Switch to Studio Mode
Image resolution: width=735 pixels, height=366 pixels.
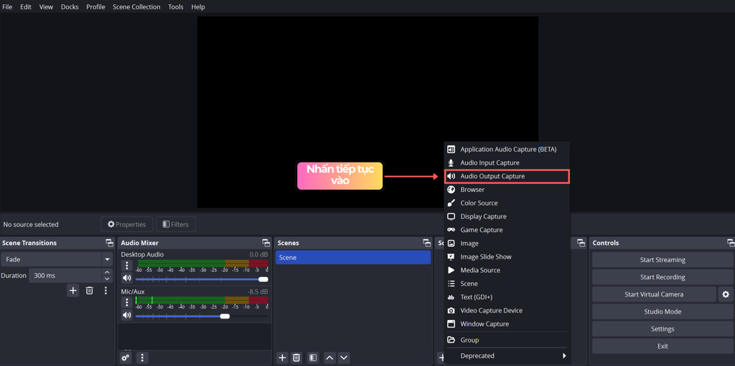663,312
